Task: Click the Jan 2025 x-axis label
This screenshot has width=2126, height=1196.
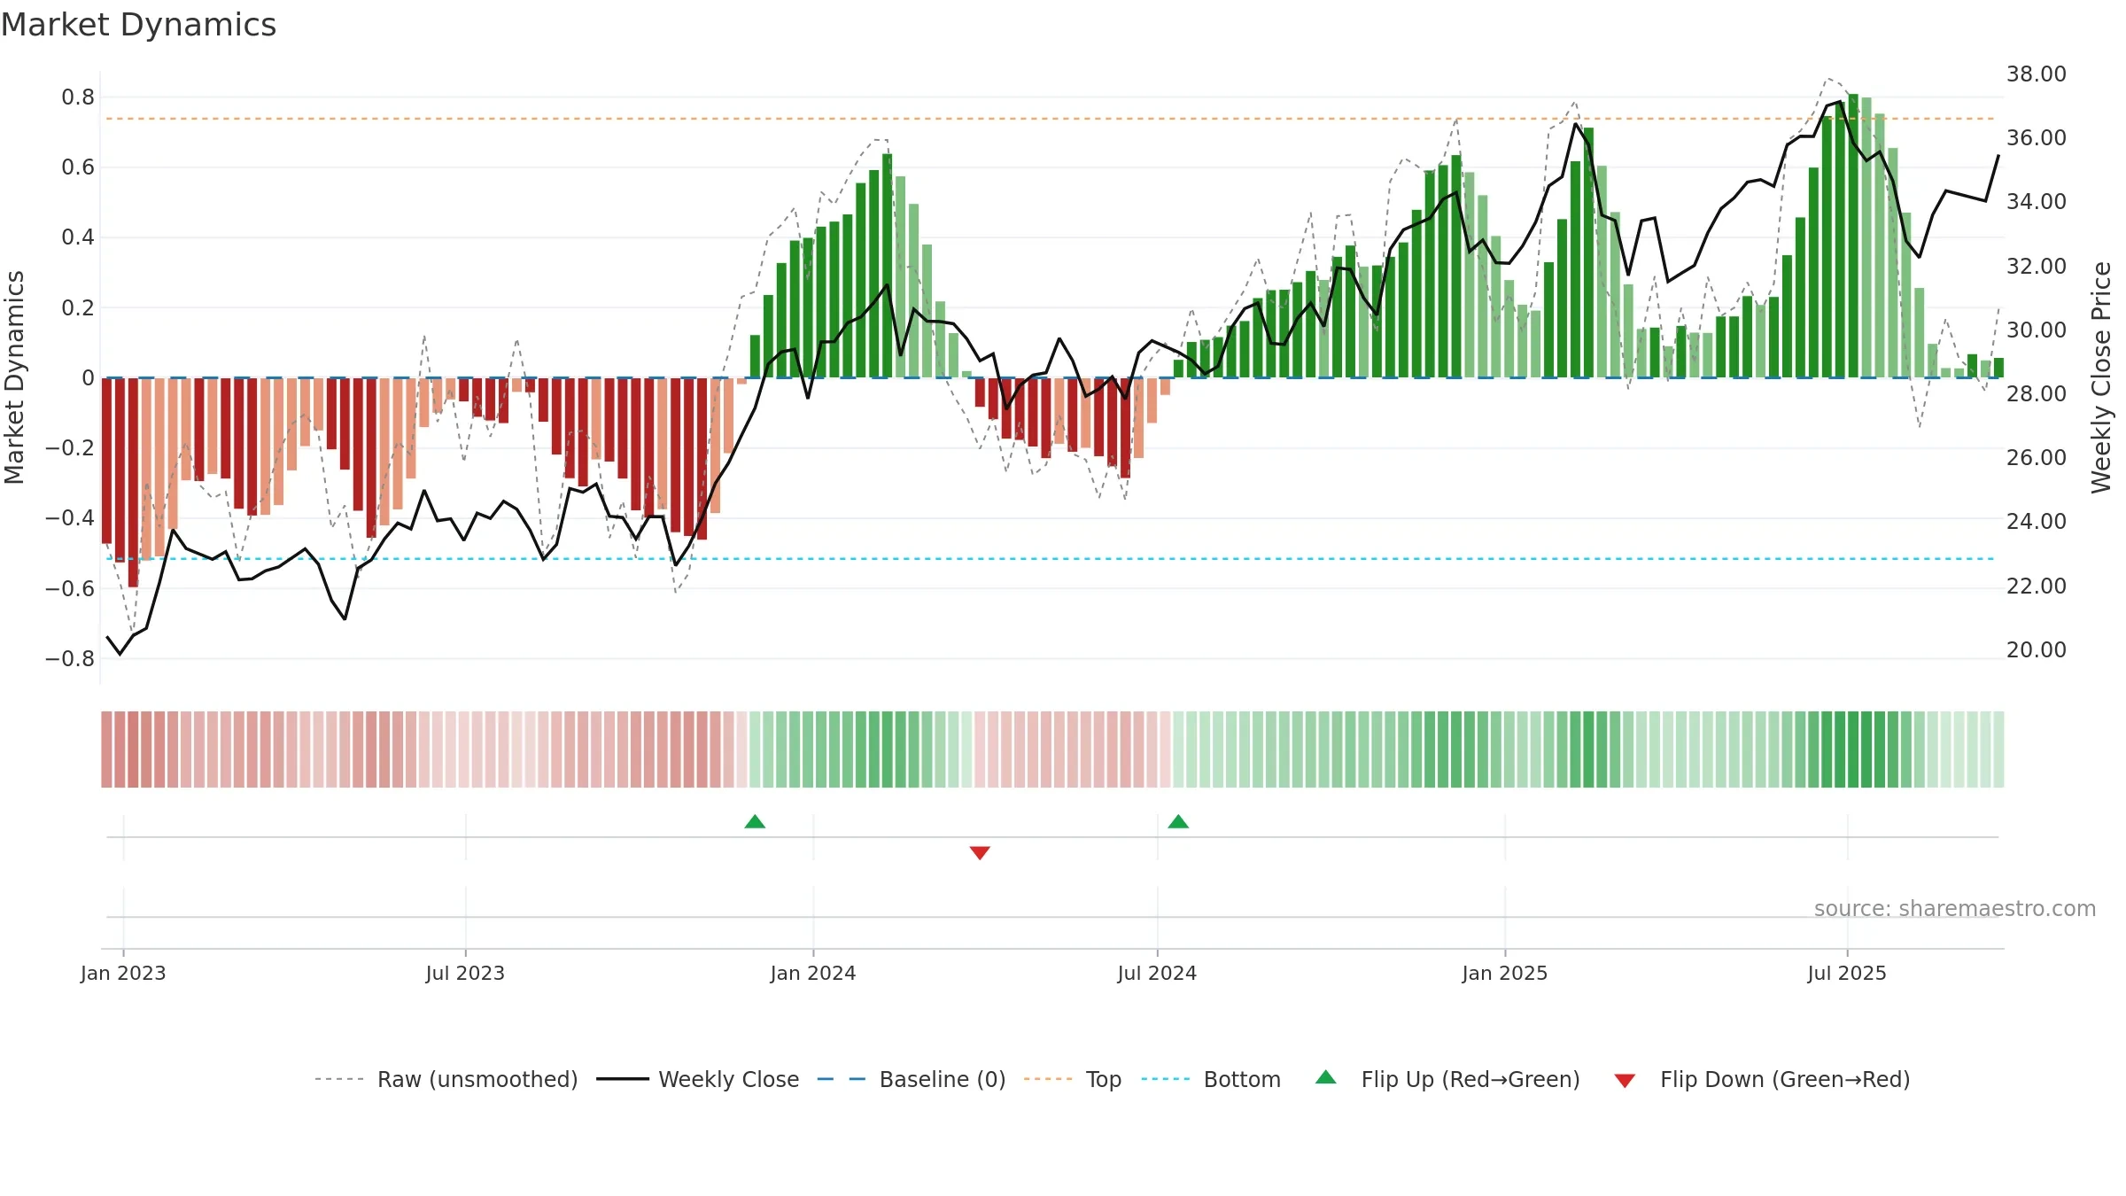Action: point(1505,973)
